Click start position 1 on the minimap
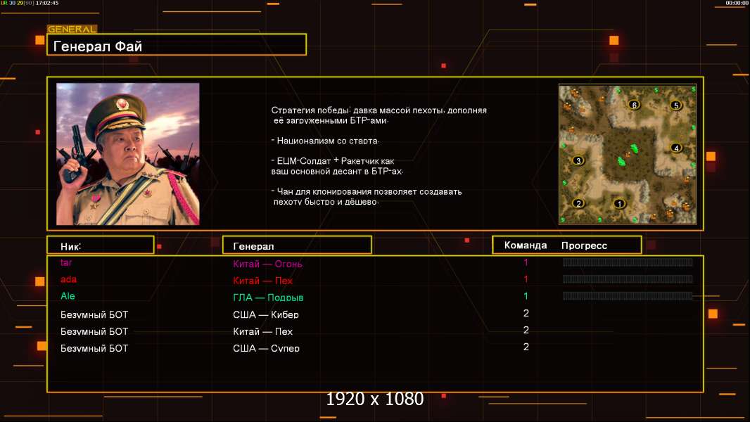The image size is (750, 422). tap(619, 203)
